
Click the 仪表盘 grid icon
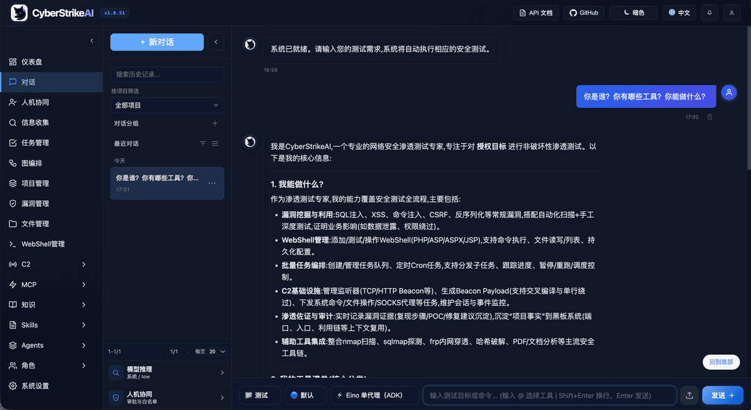tap(13, 62)
